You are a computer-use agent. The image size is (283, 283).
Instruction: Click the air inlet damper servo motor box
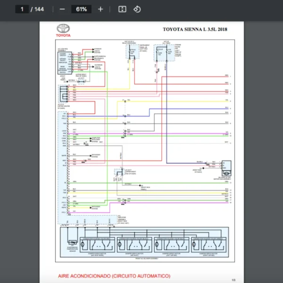pyautogui.click(x=134, y=244)
